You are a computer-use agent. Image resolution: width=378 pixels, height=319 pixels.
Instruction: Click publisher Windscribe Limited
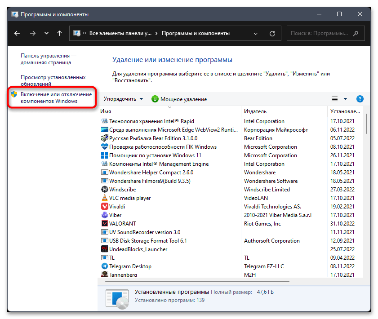coord(267,189)
